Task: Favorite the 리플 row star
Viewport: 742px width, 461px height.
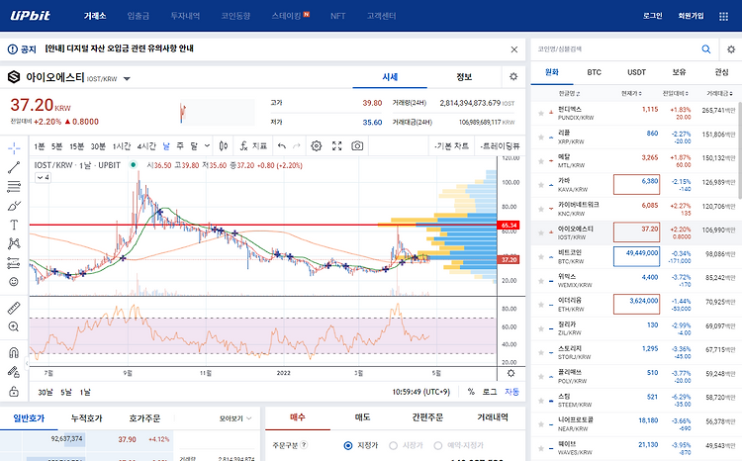Action: click(x=541, y=137)
